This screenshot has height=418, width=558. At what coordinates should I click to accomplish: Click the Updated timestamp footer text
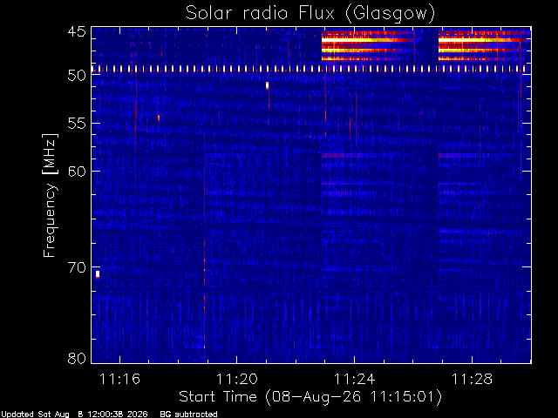(x=74, y=415)
